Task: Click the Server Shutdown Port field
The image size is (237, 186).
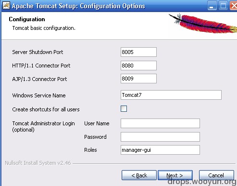Action: click(138, 52)
